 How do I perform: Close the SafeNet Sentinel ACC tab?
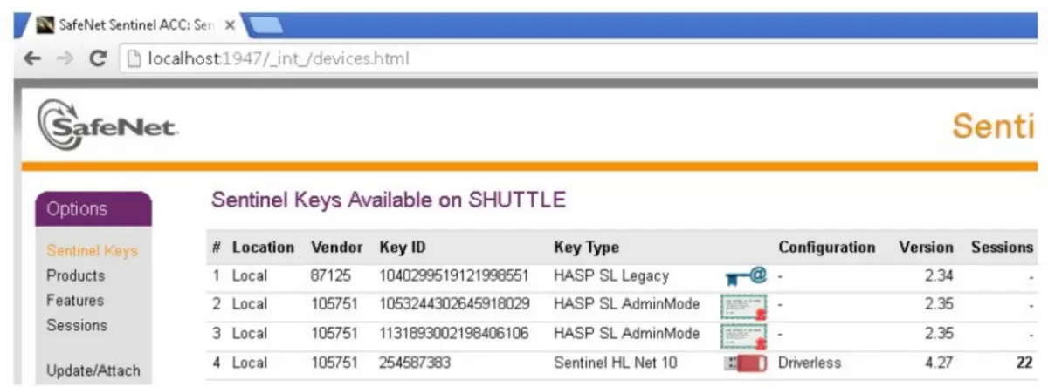pos(230,25)
